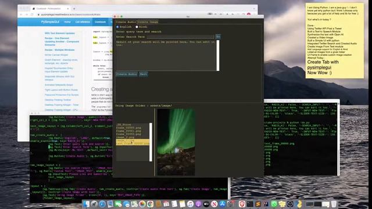The image size is (372, 209).
Task: Open Call reference in docs navbar
Action: (x=83, y=22)
